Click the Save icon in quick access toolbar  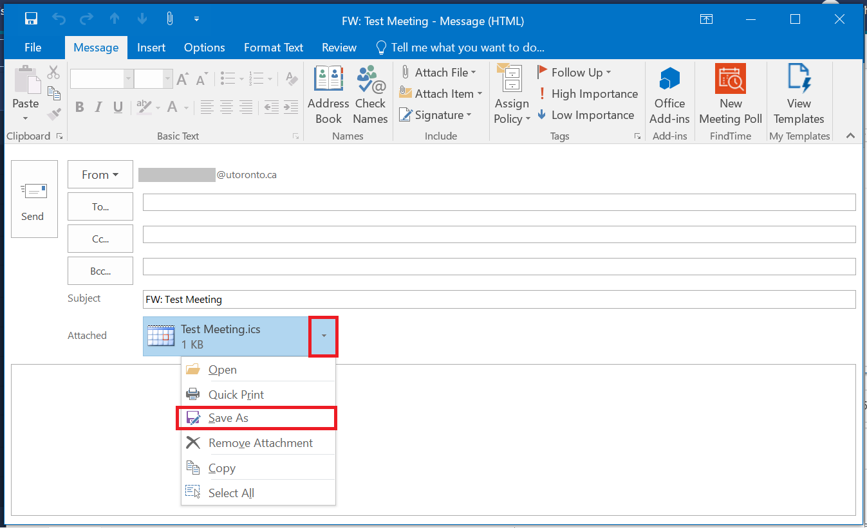coord(31,19)
